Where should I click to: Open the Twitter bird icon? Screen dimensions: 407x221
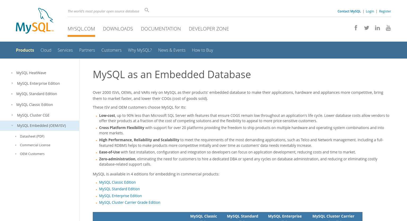(x=367, y=28)
